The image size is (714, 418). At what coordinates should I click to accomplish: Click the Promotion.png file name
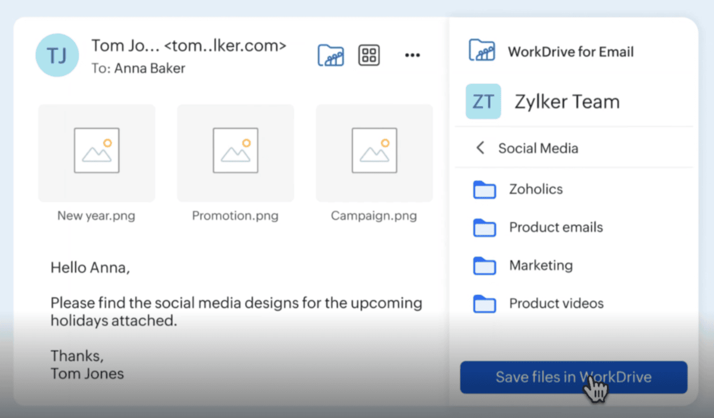coord(236,216)
